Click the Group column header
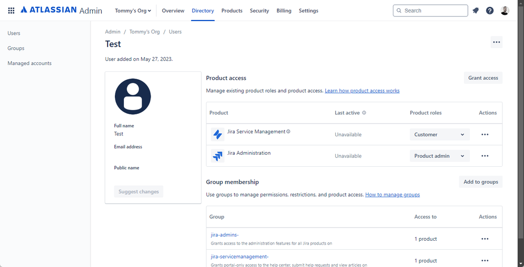 pyautogui.click(x=217, y=217)
